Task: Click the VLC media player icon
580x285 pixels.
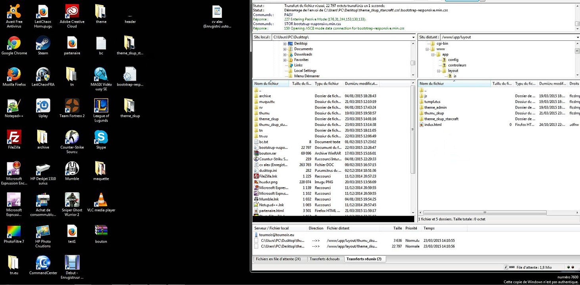Action: tap(101, 200)
